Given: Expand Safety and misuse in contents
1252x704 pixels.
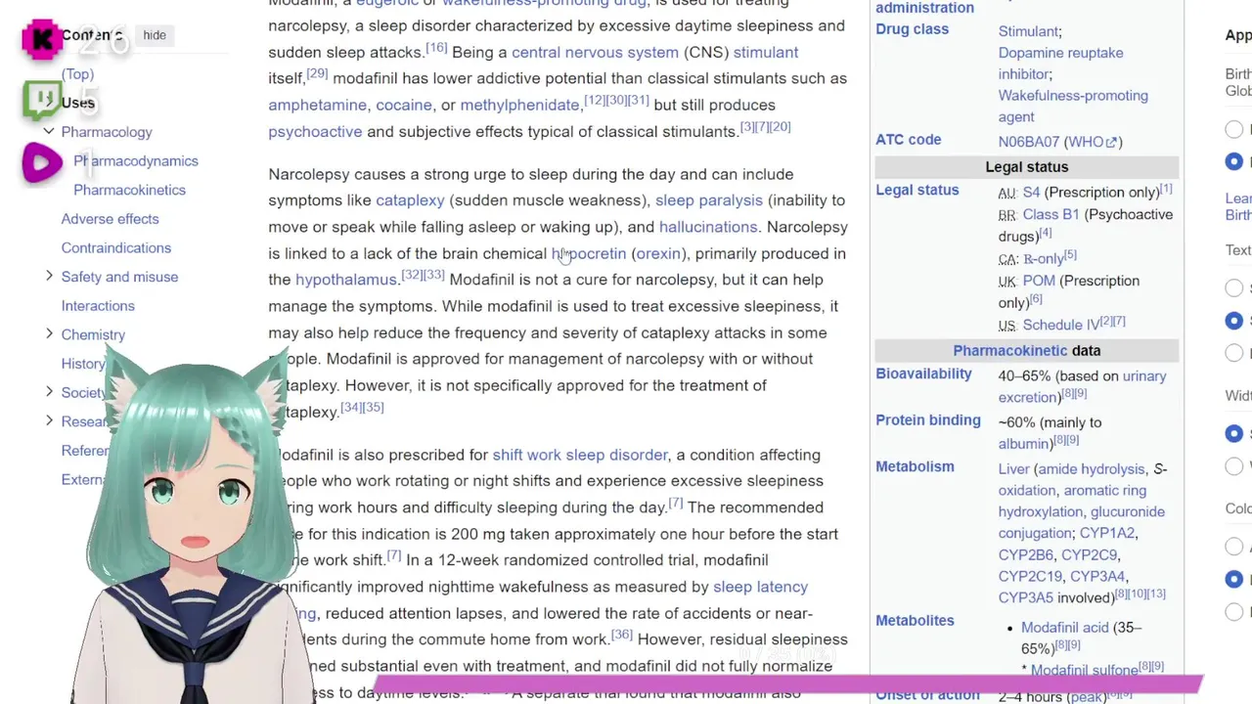Looking at the screenshot, I should pyautogui.click(x=49, y=277).
